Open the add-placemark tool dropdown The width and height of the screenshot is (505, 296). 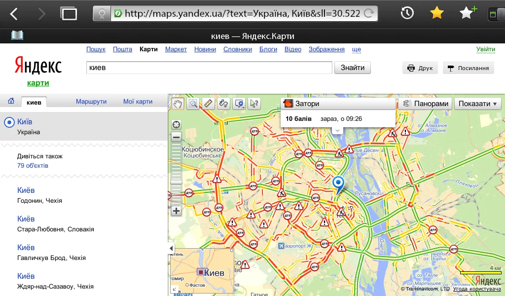click(x=239, y=104)
